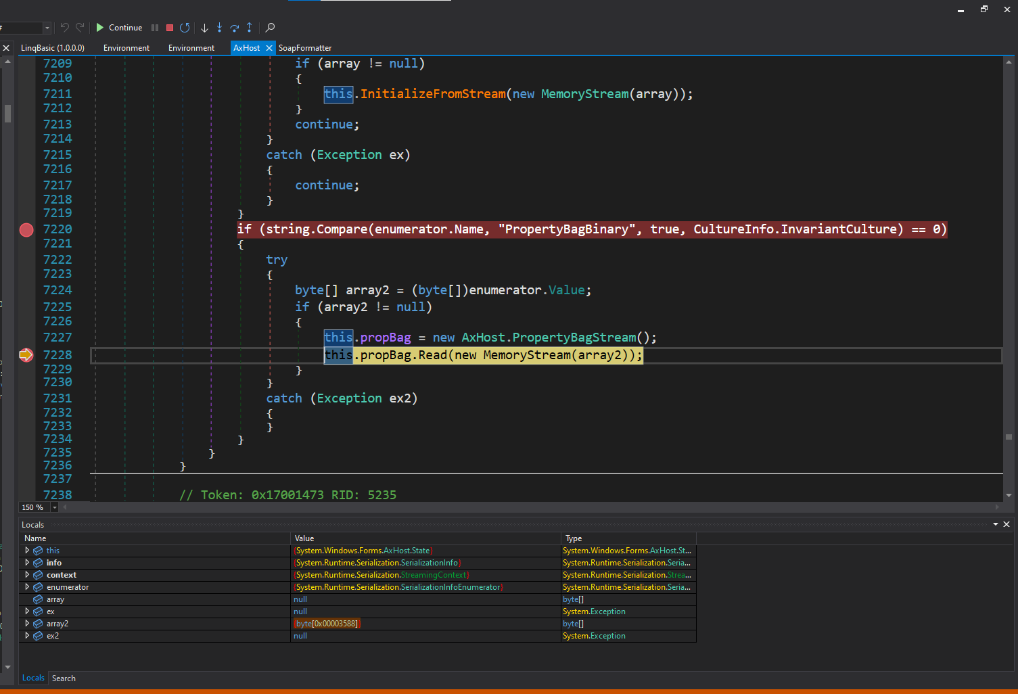This screenshot has width=1018, height=694.
Task: Click the current statement arrow at line 7228
Action: coord(26,355)
